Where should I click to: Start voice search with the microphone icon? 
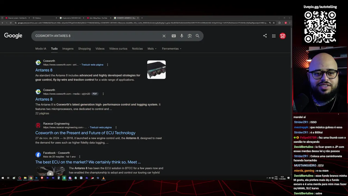182,36
